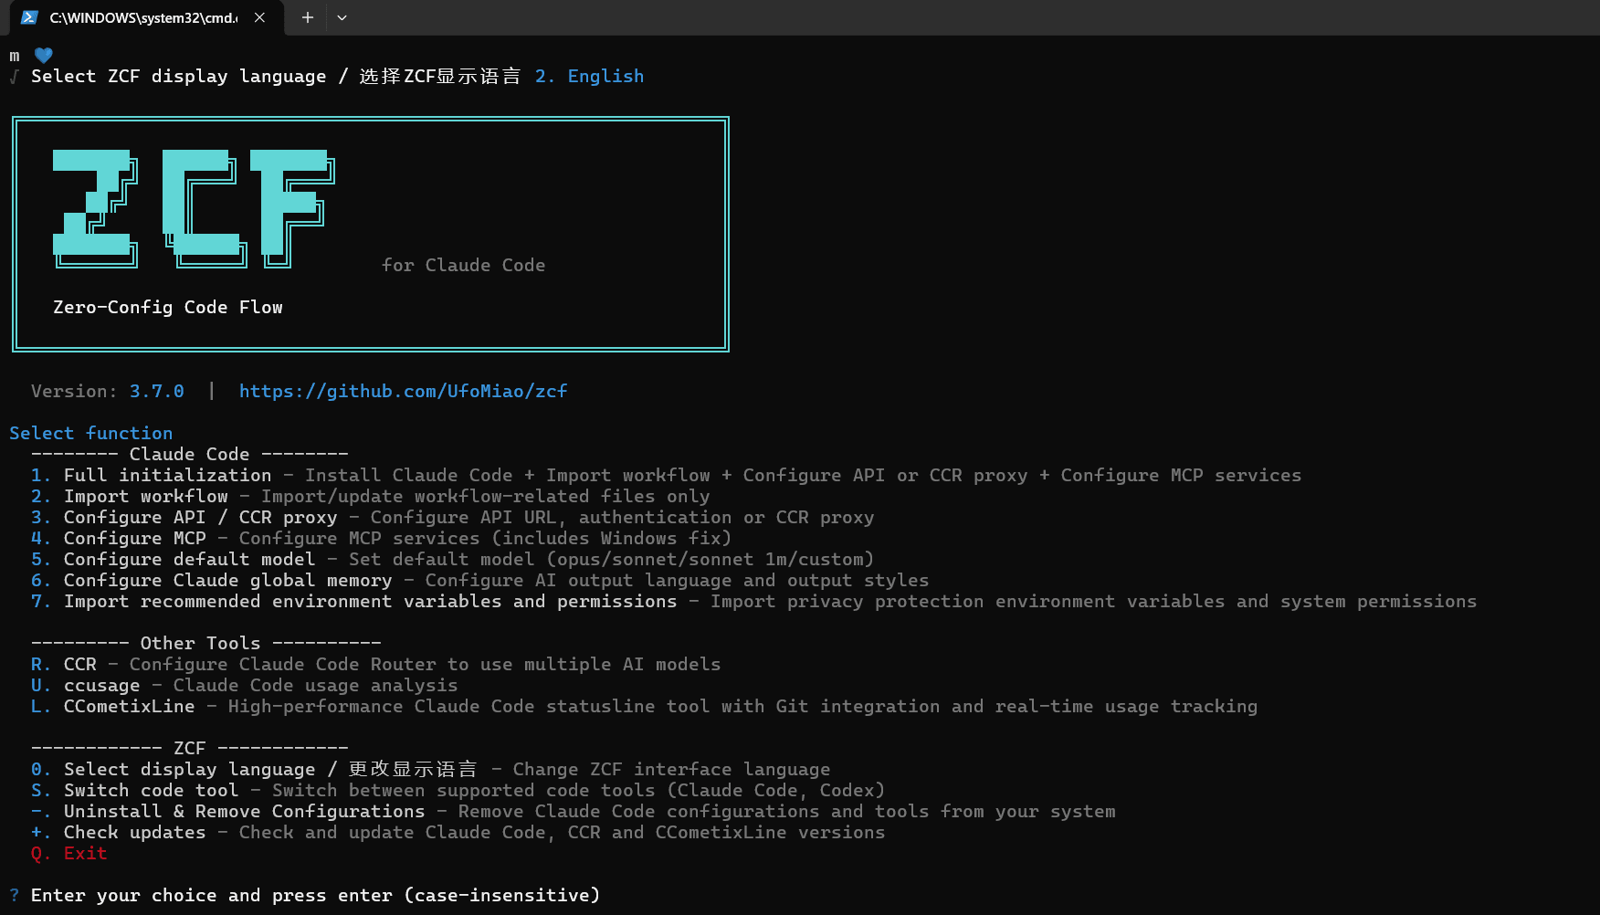Click 'Claude Code usage analysis' description

[315, 685]
